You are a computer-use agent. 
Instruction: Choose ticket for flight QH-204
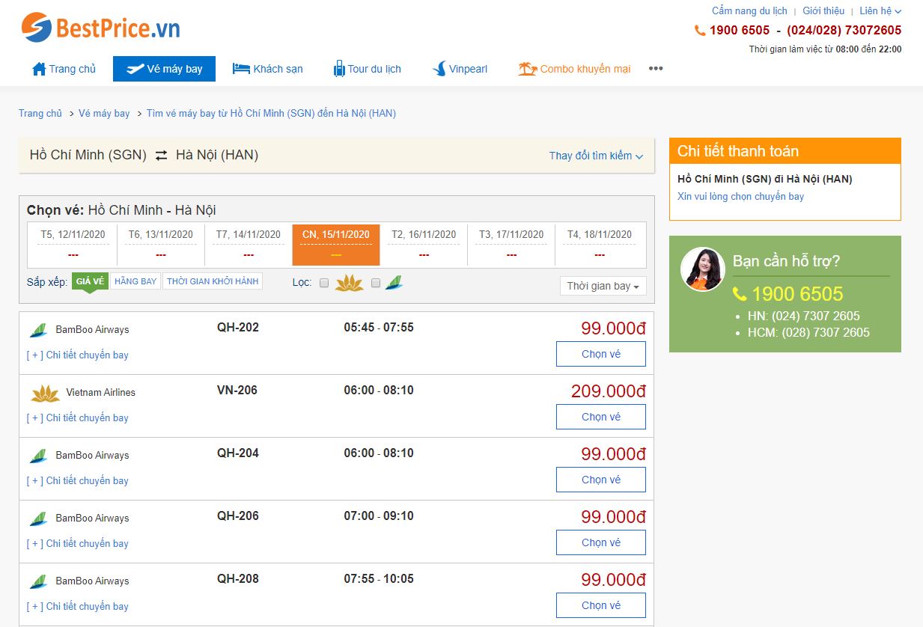[601, 480]
